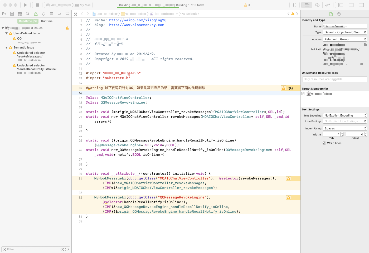The height and width of the screenshot is (253, 369).
Task: Open the code snippets library braces icon
Action: [x=294, y=5]
